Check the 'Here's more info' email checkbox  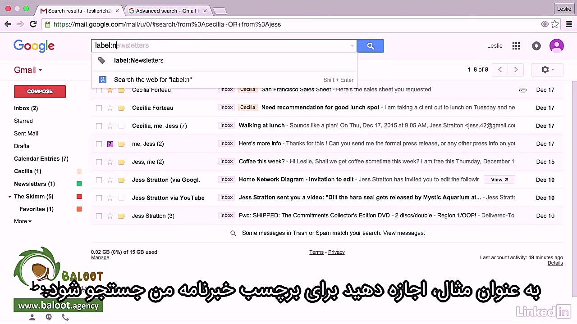tap(99, 144)
